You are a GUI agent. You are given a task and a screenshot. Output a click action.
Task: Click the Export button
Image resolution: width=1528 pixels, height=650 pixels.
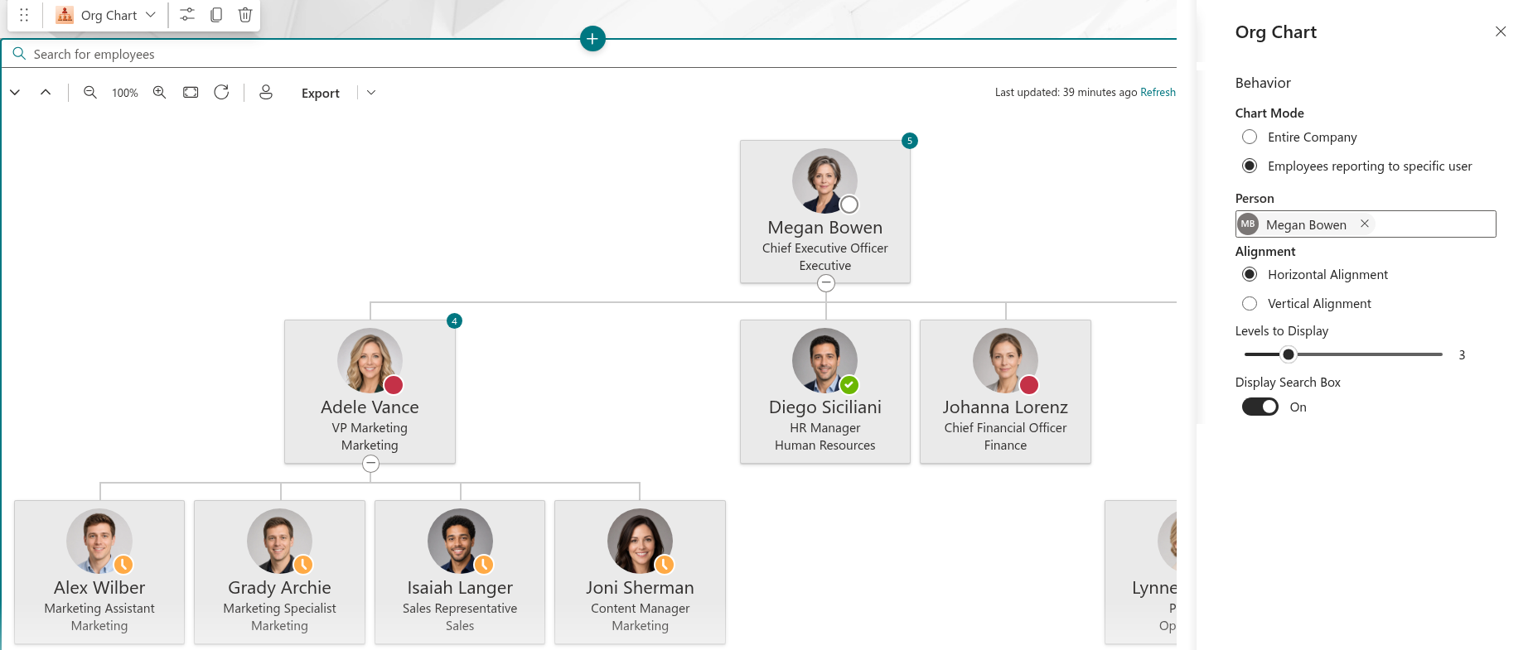click(321, 93)
